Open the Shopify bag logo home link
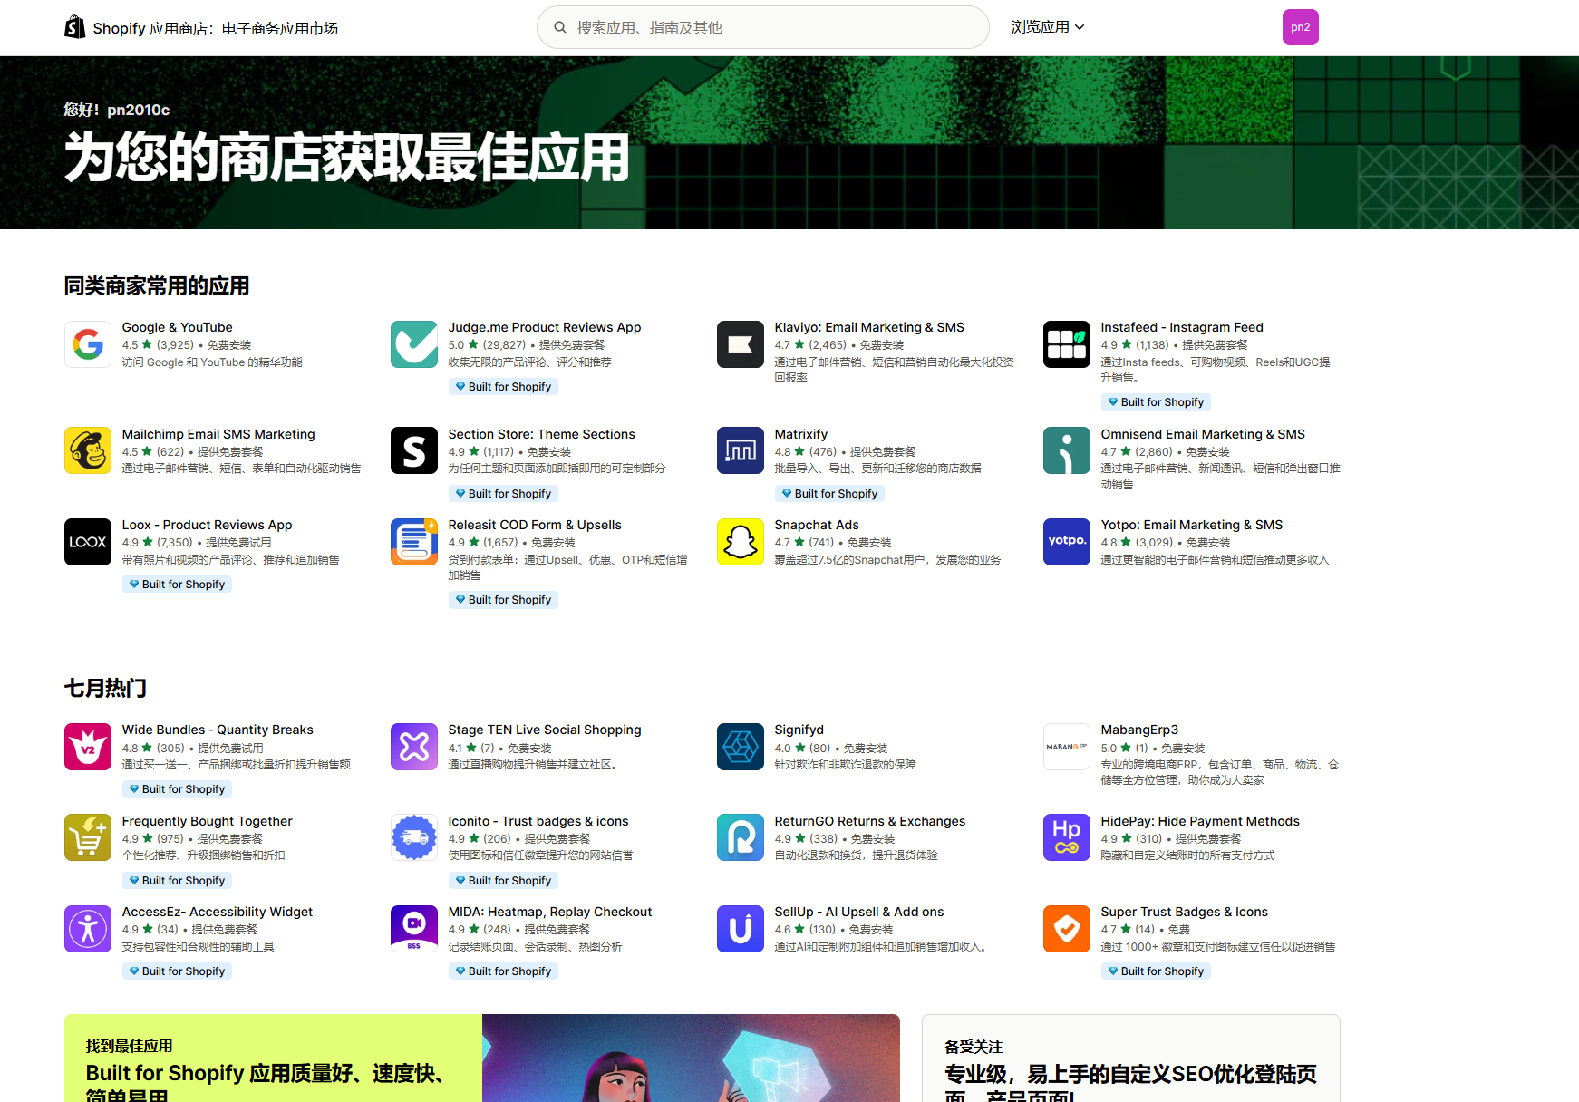Screen dimensions: 1579x1102 coord(74,27)
